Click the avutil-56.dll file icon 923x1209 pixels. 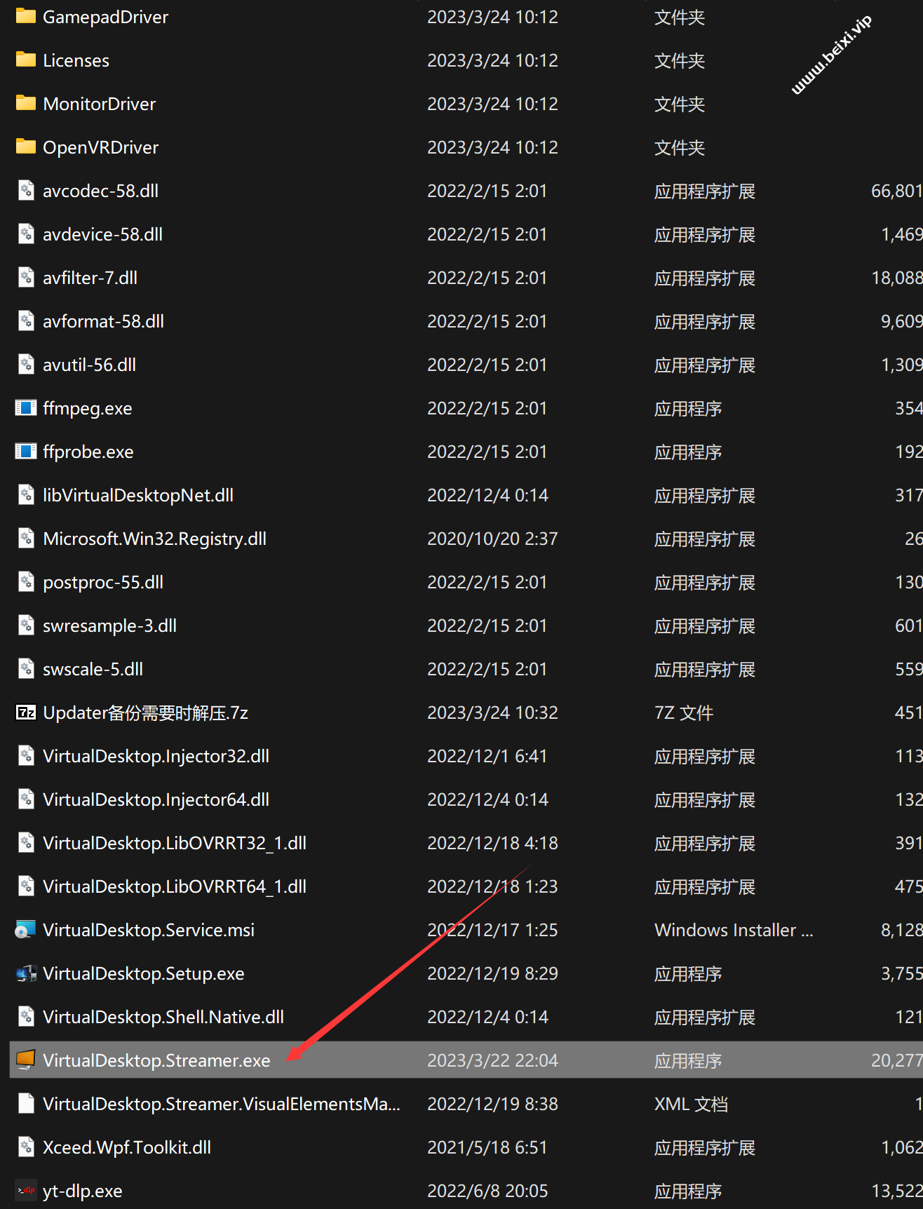pyautogui.click(x=26, y=364)
